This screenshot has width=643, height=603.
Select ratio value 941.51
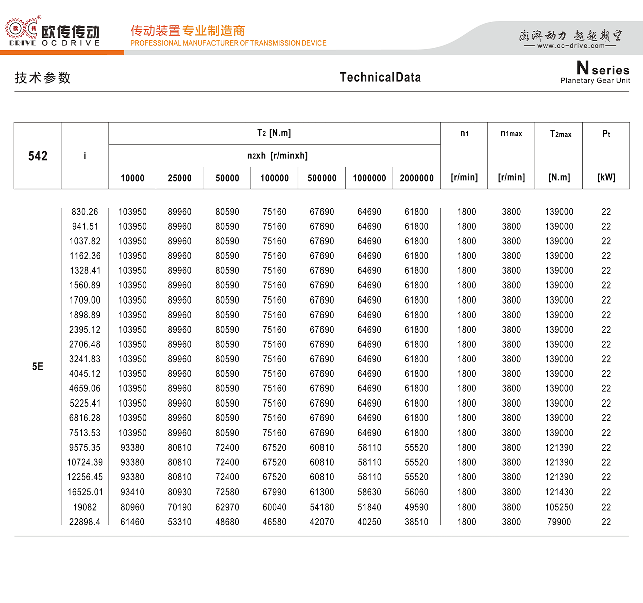coord(85,227)
